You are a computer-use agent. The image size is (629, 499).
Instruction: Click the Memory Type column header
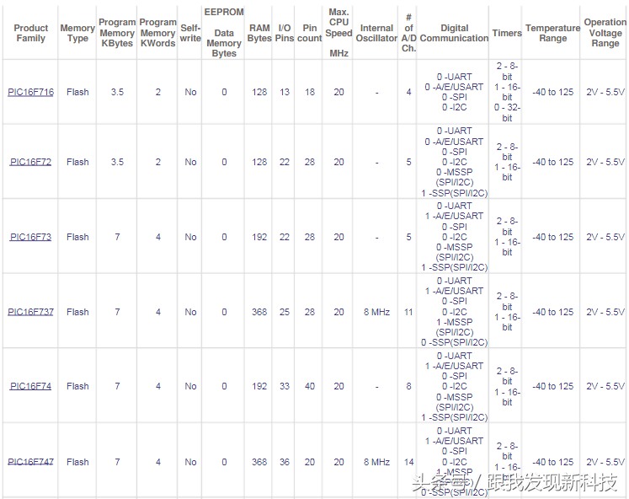(77, 34)
